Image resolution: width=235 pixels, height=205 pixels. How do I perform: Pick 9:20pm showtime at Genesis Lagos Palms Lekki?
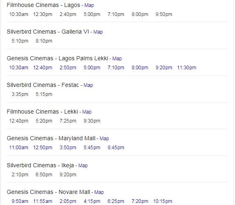[x=164, y=68]
